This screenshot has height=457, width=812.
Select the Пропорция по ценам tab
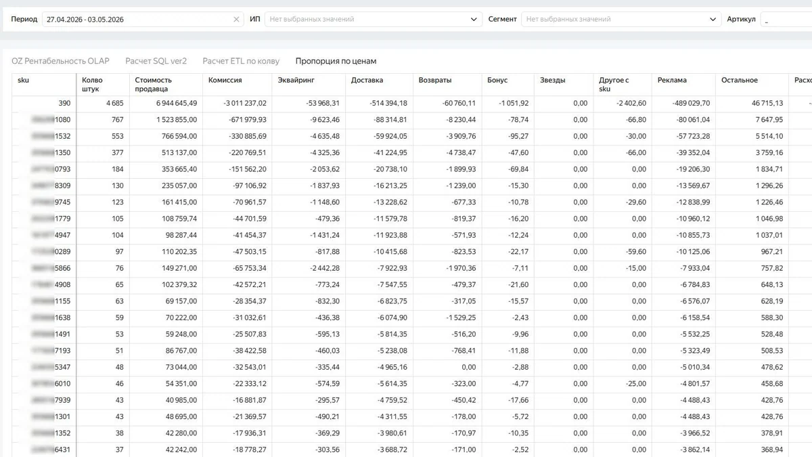point(336,61)
